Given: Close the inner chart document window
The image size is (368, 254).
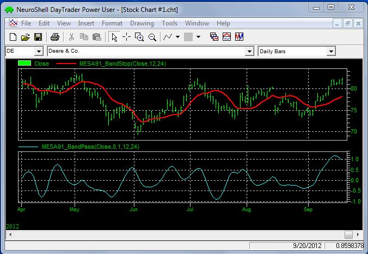Looking at the screenshot, I should pos(358,24).
